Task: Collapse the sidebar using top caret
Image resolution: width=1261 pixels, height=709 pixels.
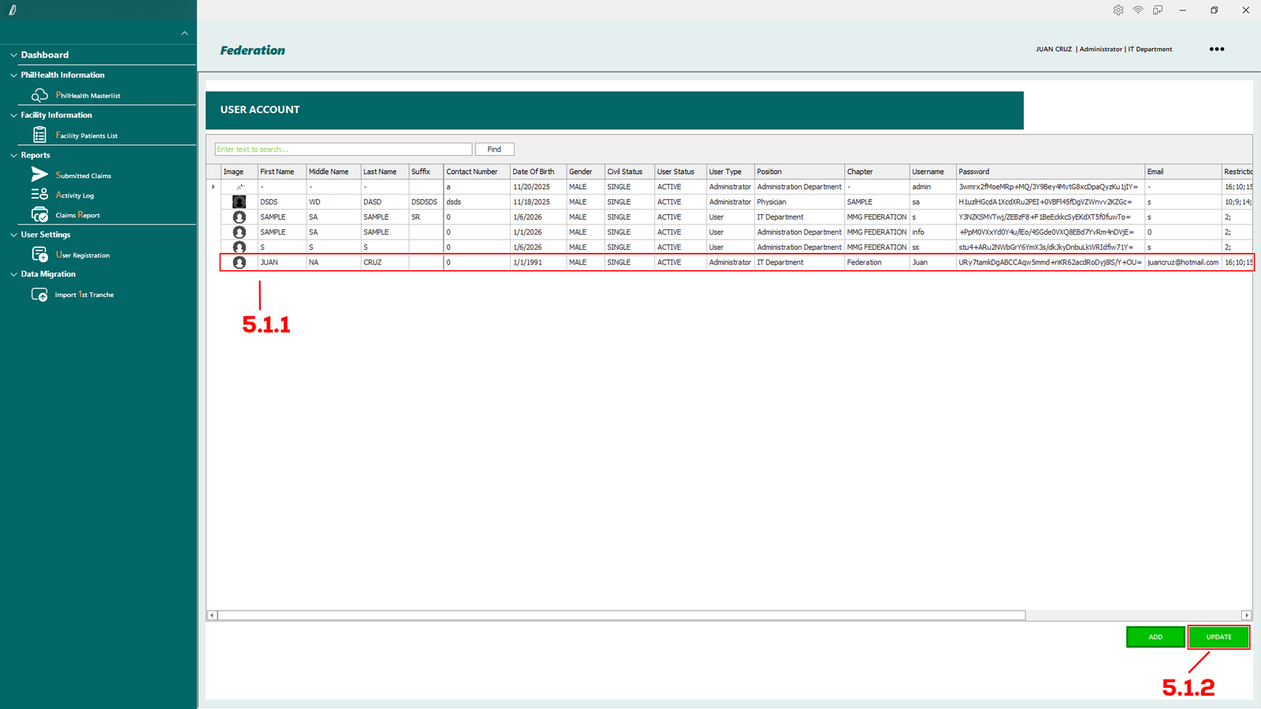Action: tap(184, 33)
